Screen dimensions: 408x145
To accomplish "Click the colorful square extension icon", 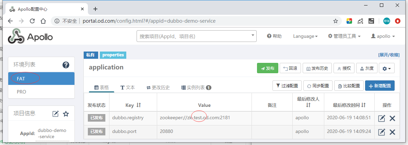I will (x=349, y=21).
